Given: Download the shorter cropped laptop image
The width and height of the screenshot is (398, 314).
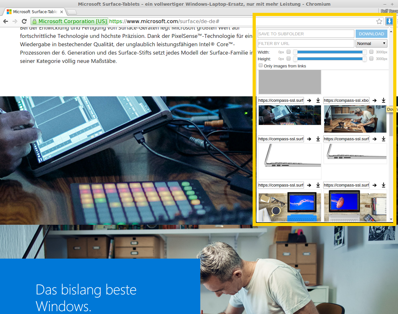Looking at the screenshot, I should tap(384, 139).
